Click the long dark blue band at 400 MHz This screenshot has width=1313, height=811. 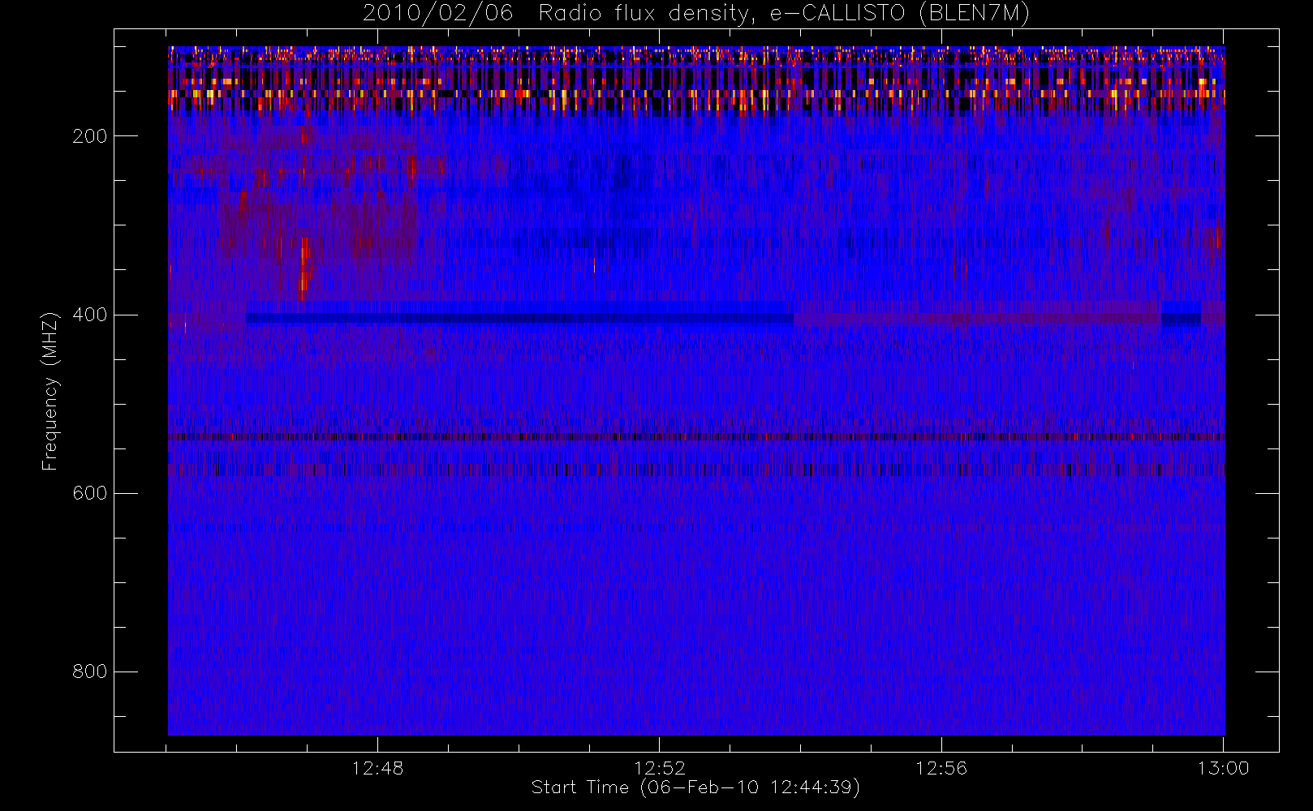[x=519, y=318]
